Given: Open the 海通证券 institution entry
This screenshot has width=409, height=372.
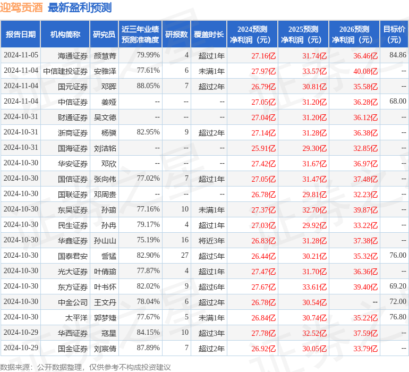Looking at the screenshot, I should [73, 55].
